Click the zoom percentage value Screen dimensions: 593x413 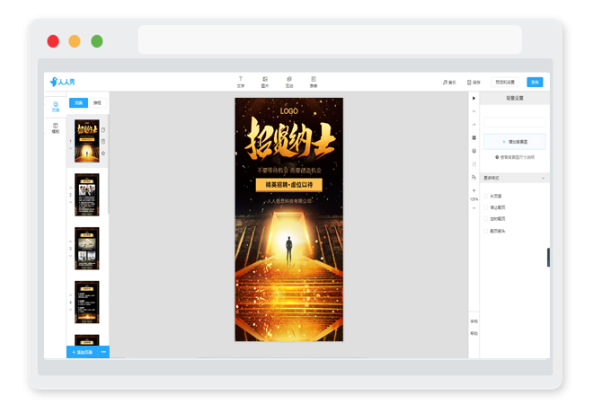[474, 199]
